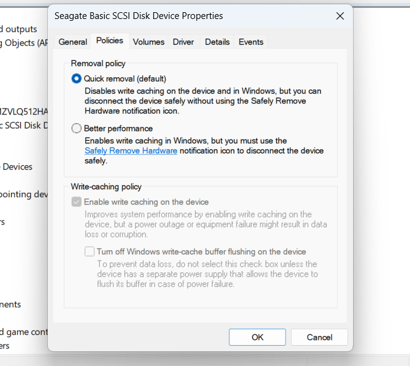
Task: Click 'Removal policy' group label
Action: tap(98, 64)
